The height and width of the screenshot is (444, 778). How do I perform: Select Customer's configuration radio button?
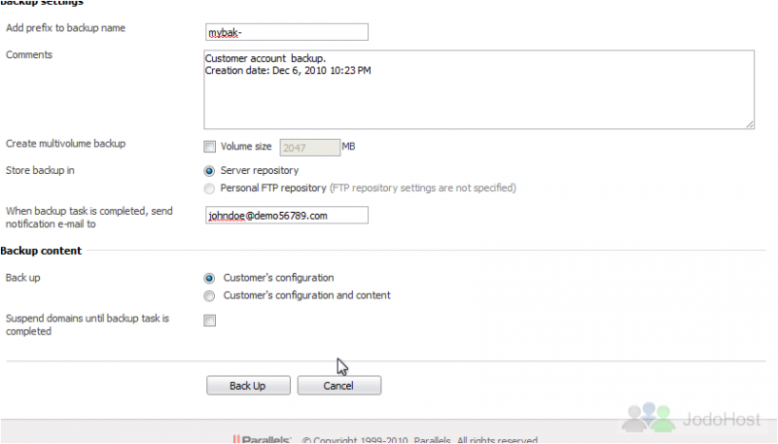[x=209, y=279]
